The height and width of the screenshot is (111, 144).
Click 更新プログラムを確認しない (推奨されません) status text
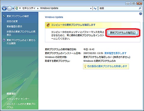pos(107,57)
